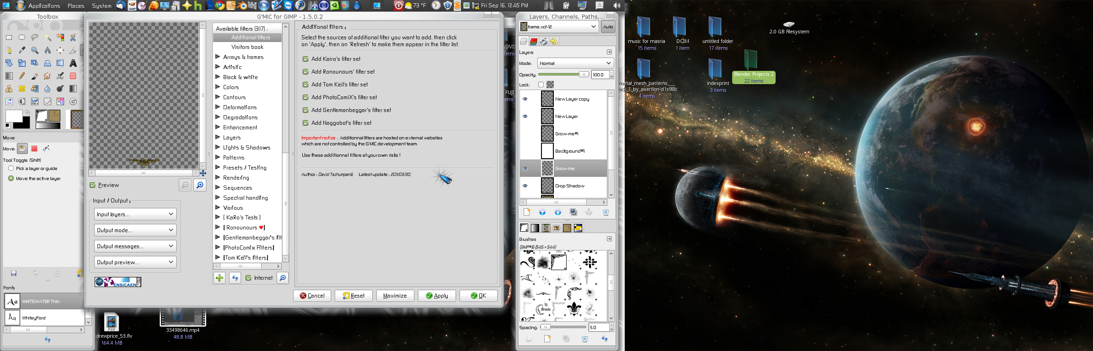Zoom in on the G'MIC preview
Image resolution: width=1093 pixels, height=351 pixels.
(x=200, y=185)
